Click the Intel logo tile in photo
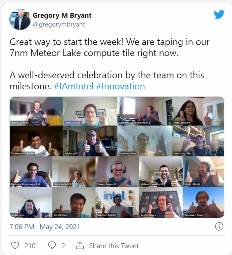Viewport: 232px width, 255px height. (x=117, y=202)
